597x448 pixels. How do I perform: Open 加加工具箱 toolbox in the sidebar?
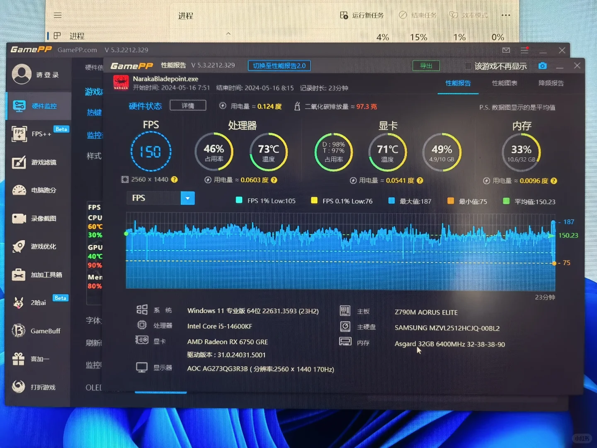[x=39, y=275]
